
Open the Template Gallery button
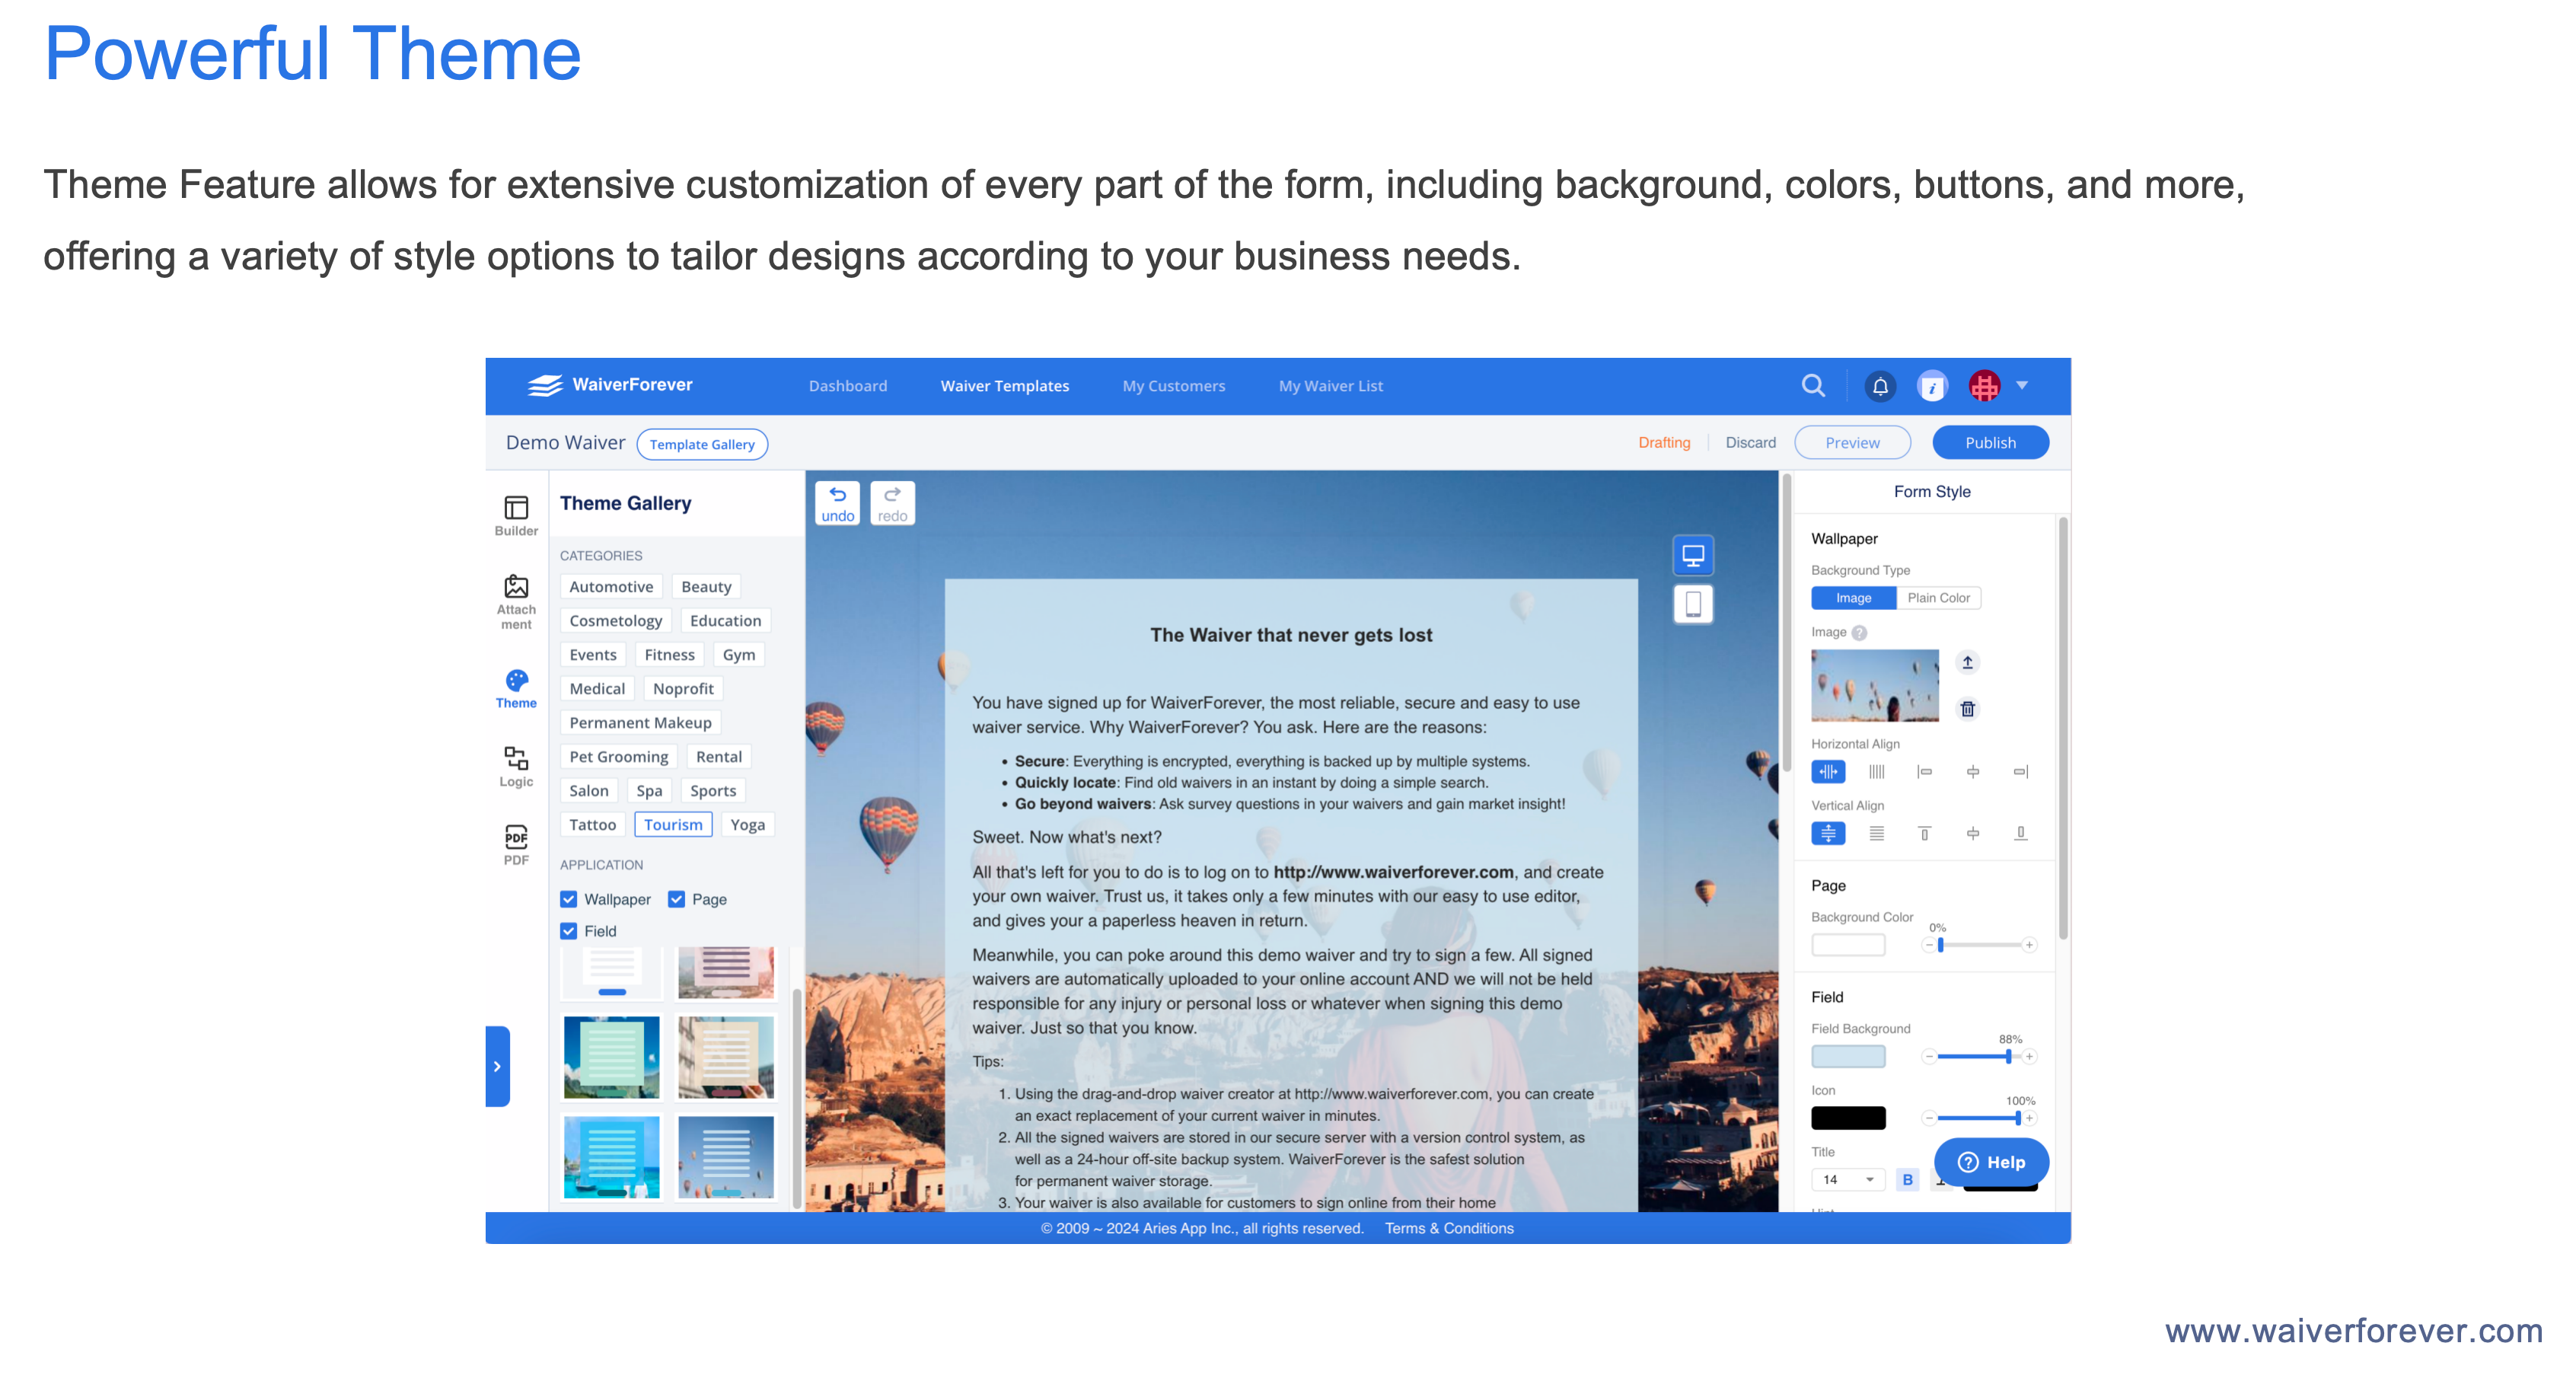pos(702,444)
